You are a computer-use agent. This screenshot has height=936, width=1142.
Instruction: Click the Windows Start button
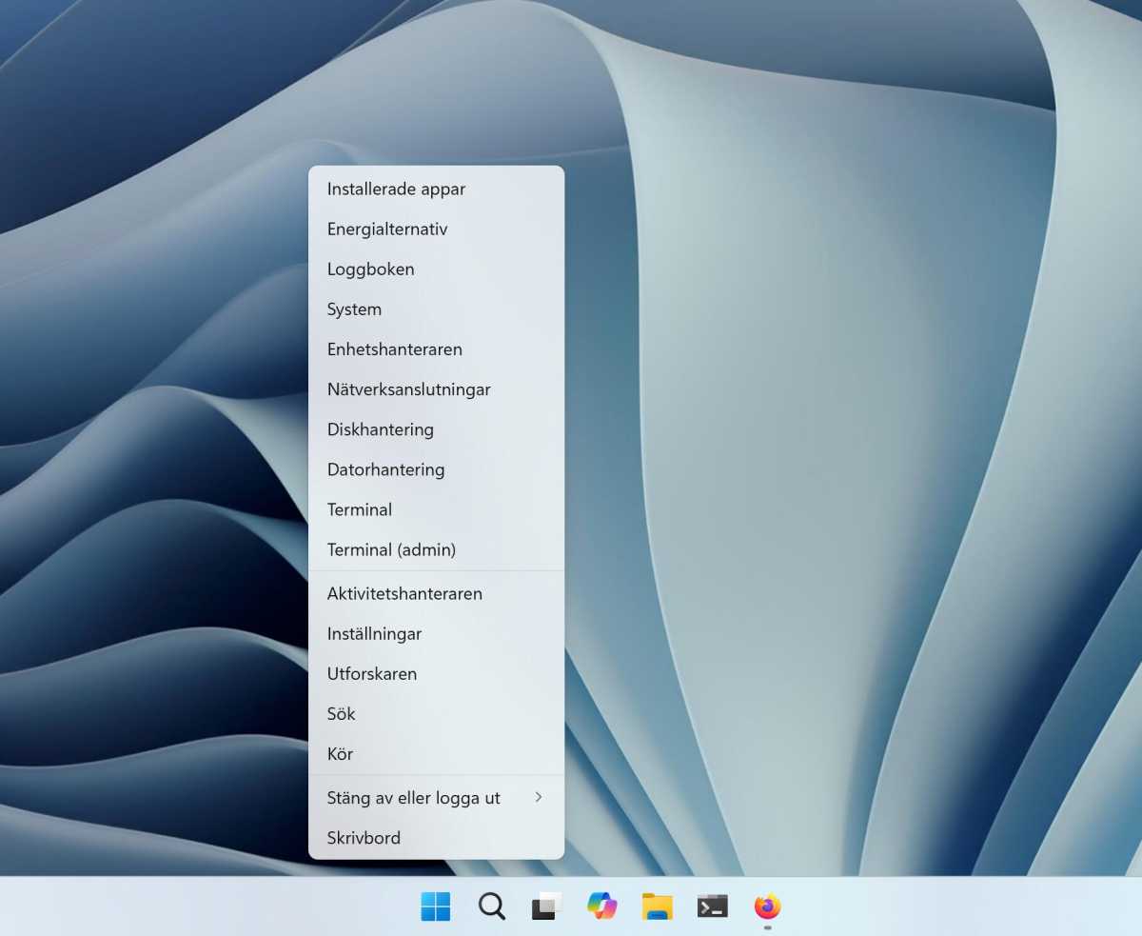[436, 906]
